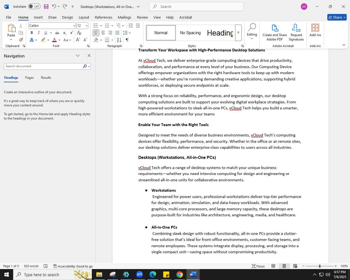Apply yellow text highlight color
Viewport: 350px width, 280px height.
[43, 40]
